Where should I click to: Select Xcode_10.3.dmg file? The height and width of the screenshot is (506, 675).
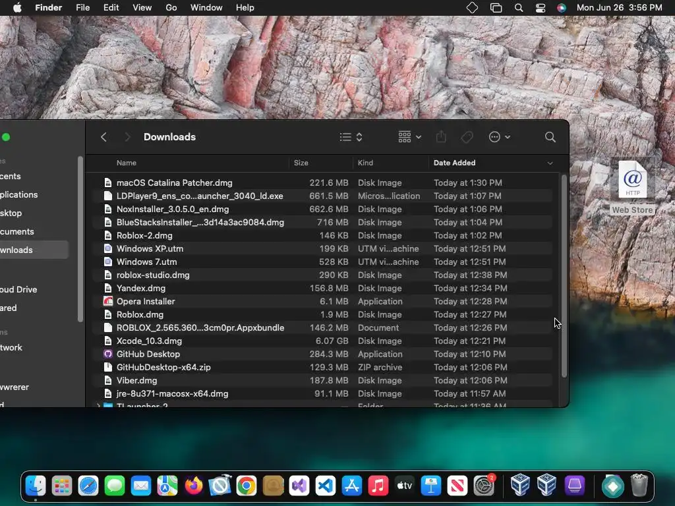pos(323,341)
